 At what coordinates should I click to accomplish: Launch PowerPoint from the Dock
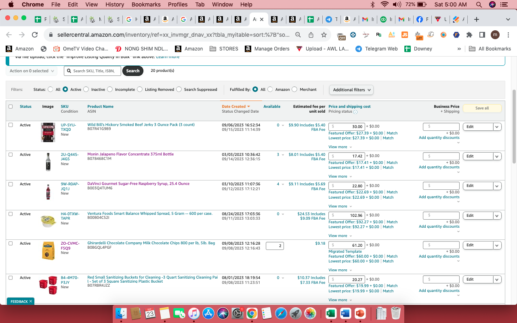coord(360,313)
